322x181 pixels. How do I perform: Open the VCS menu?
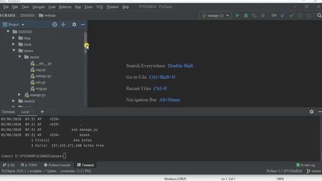100,7
